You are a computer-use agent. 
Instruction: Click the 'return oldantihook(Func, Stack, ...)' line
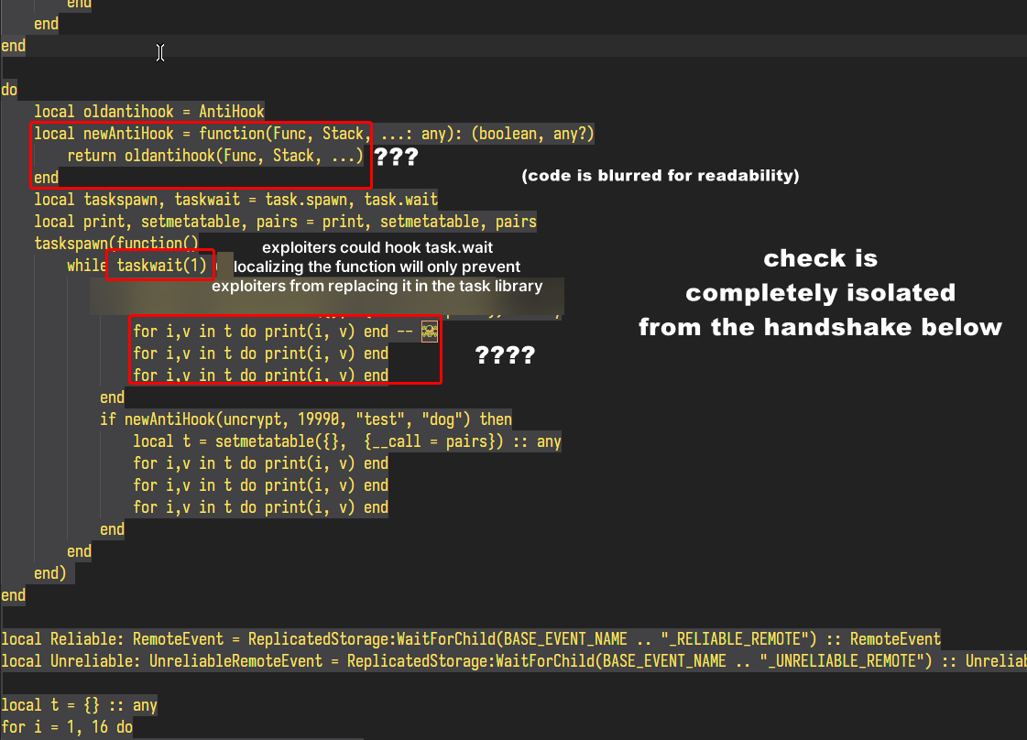[214, 155]
